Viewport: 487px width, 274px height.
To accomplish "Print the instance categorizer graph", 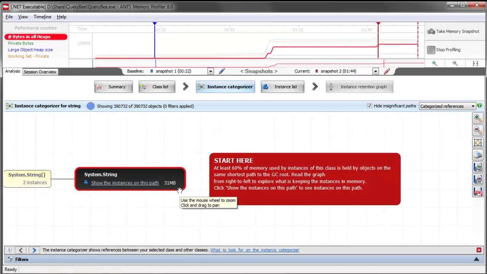I will point(477,155).
